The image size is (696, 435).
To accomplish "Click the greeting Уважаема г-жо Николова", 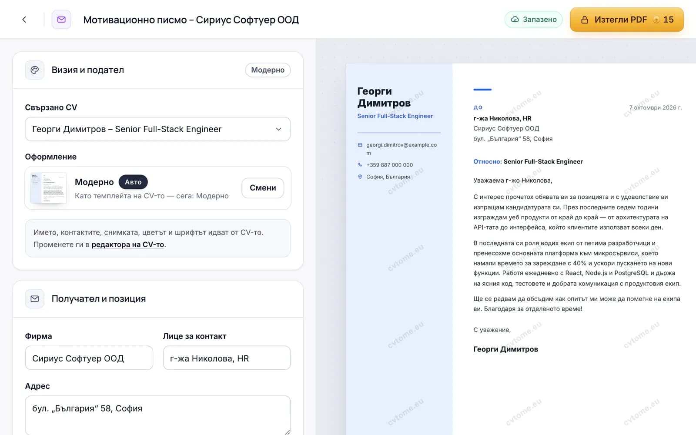I will point(513,181).
